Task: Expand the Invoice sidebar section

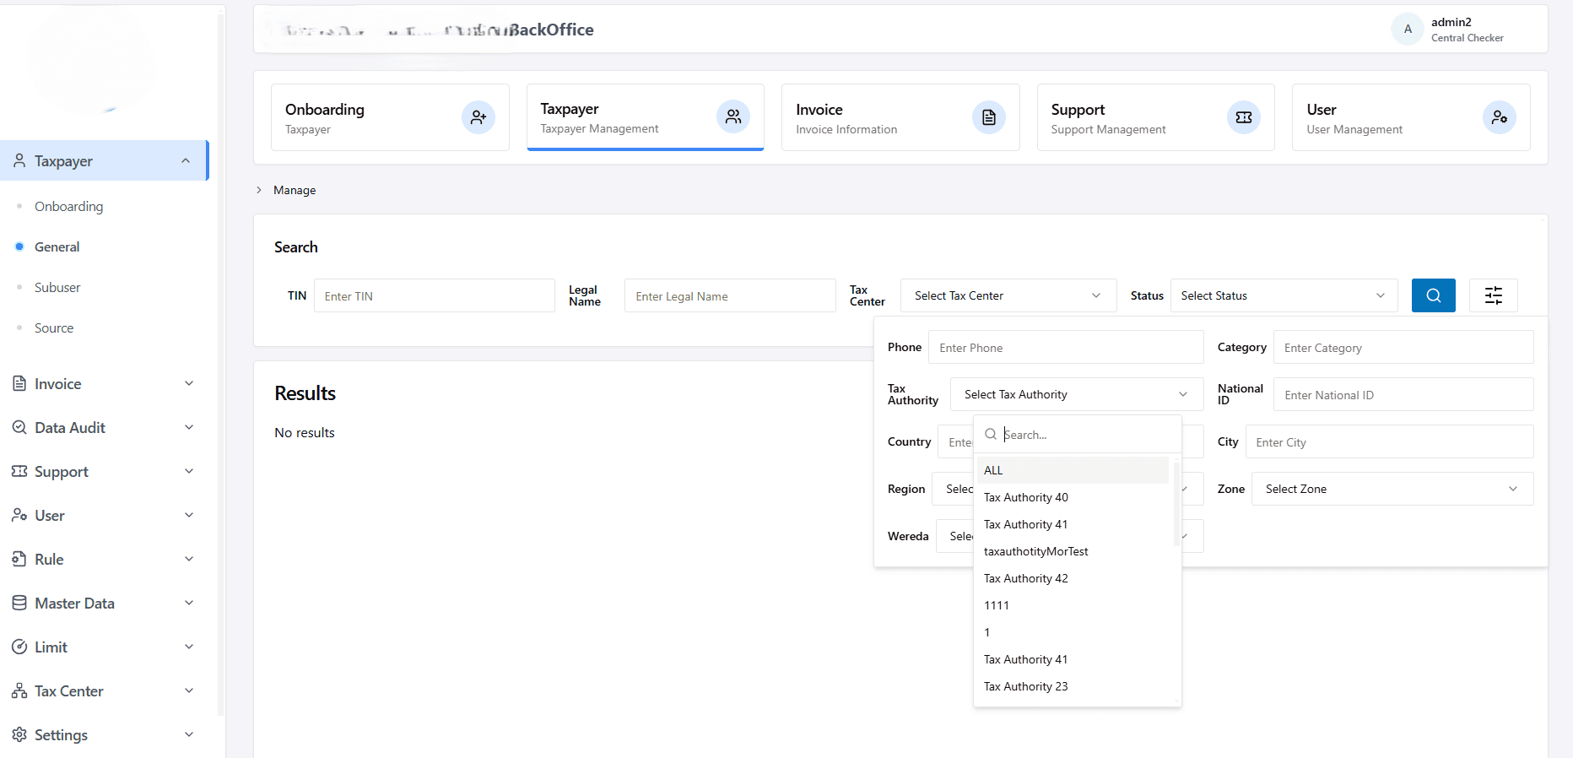Action: (x=189, y=383)
